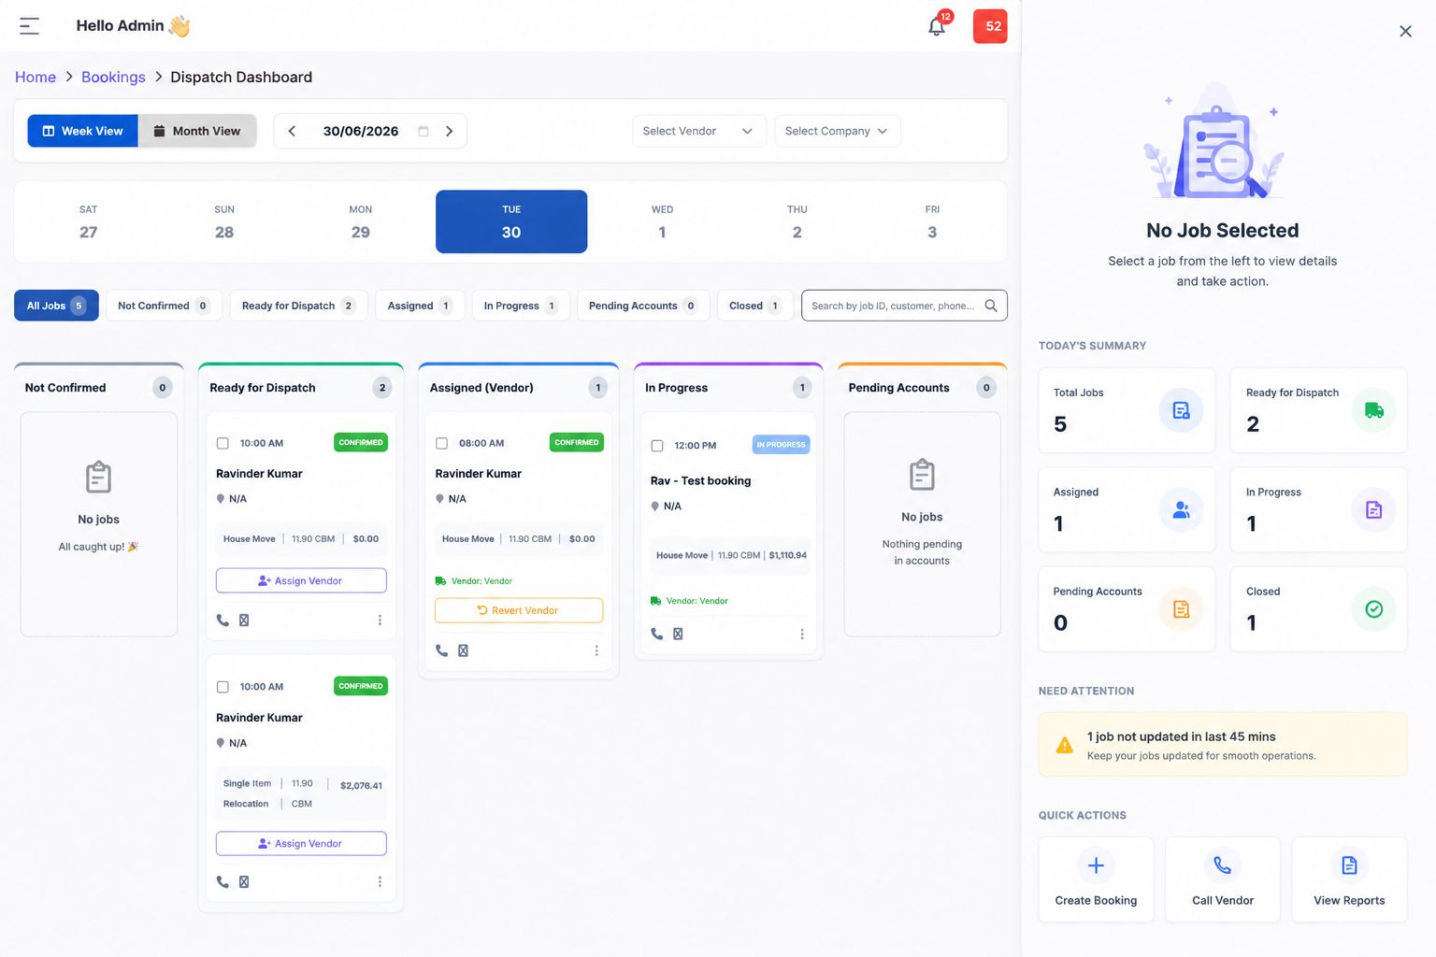Viewport: 1436px width, 957px height.
Task: Go to next date with right chevron
Action: (450, 131)
